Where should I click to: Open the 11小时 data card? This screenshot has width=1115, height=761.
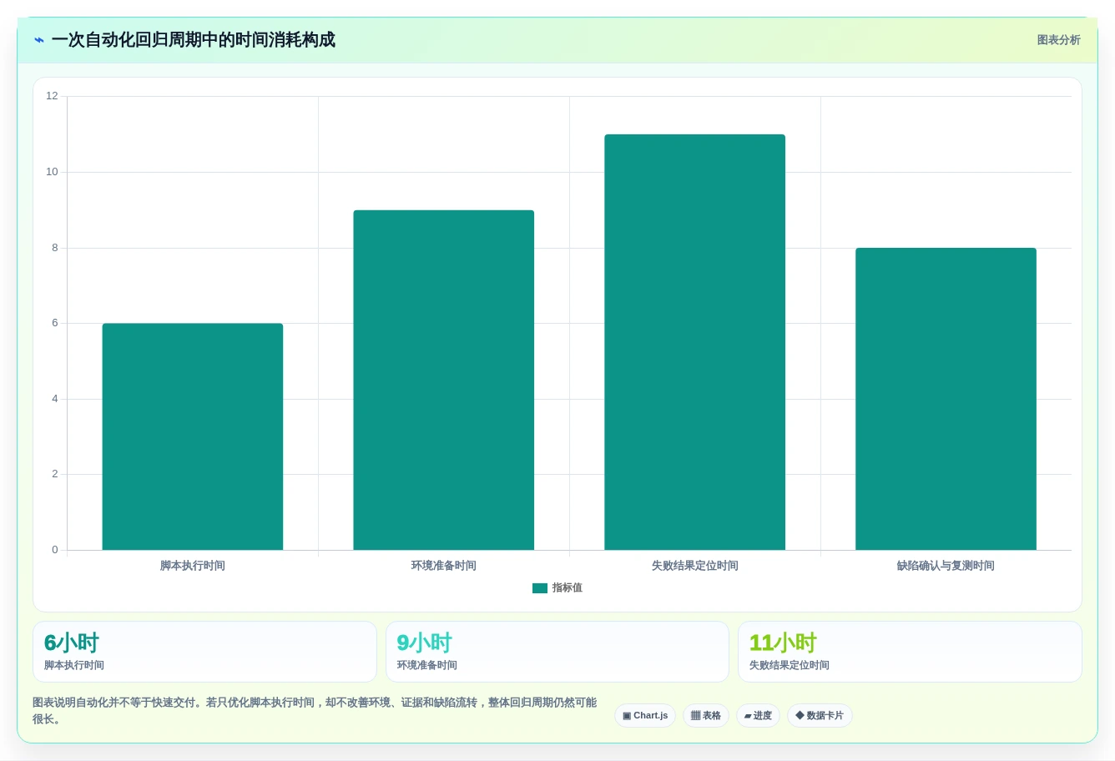910,652
